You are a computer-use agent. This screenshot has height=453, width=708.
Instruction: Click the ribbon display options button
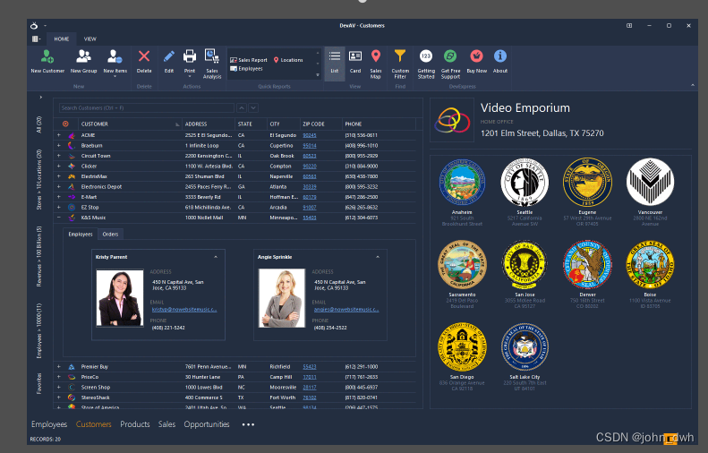(629, 26)
